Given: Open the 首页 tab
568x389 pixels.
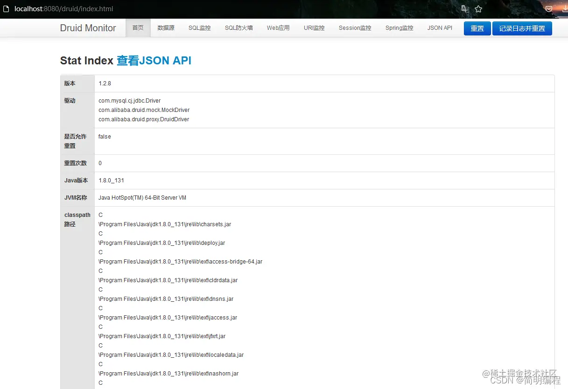Looking at the screenshot, I should [x=138, y=28].
